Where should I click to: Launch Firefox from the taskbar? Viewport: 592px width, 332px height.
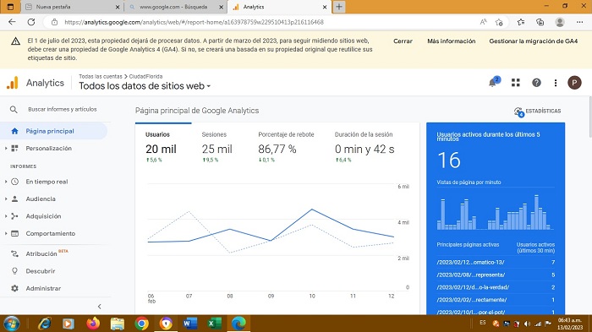click(93, 324)
